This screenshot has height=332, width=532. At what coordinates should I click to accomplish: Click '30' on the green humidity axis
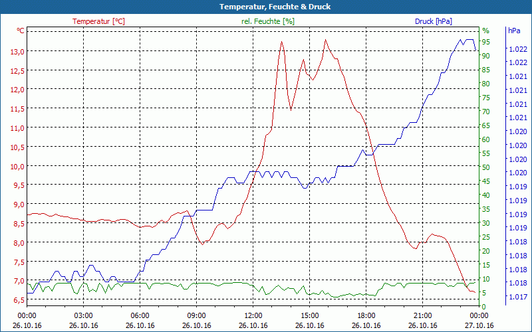coord(486,223)
